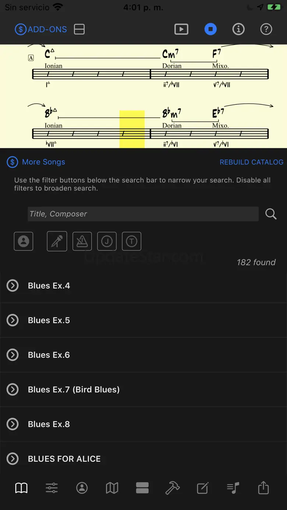
Task: Tap the play video icon in the top bar
Action: 181,29
